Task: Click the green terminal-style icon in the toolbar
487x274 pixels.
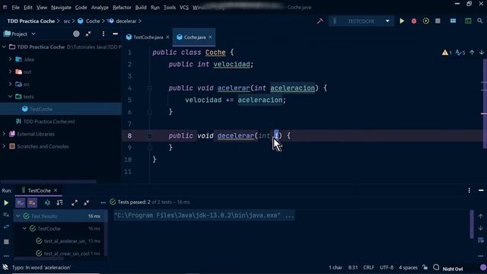Action: 468,21
